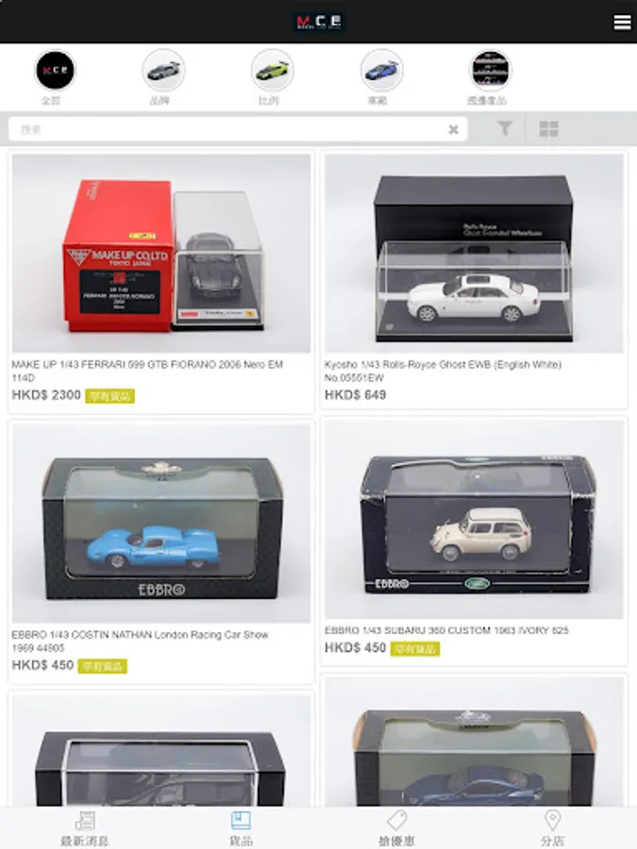Screen dimensions: 637x849
Task: Open the EBBRO Costin Nathan title link
Action: [140, 641]
